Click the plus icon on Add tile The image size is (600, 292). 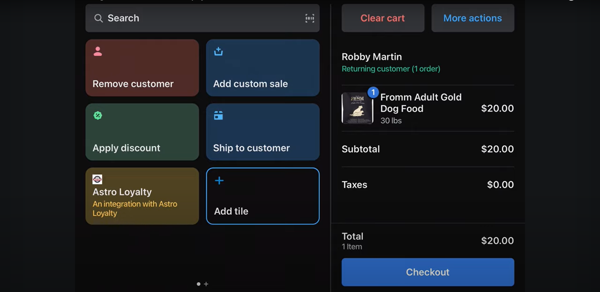(x=219, y=180)
